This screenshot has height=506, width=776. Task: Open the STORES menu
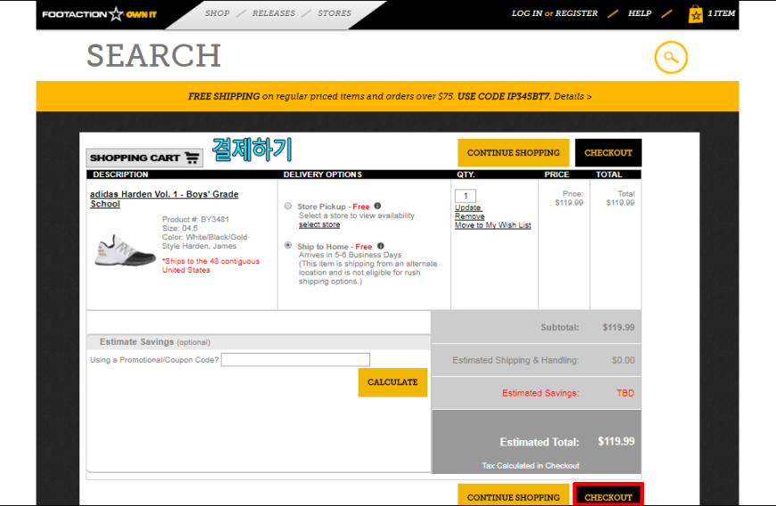[x=334, y=13]
